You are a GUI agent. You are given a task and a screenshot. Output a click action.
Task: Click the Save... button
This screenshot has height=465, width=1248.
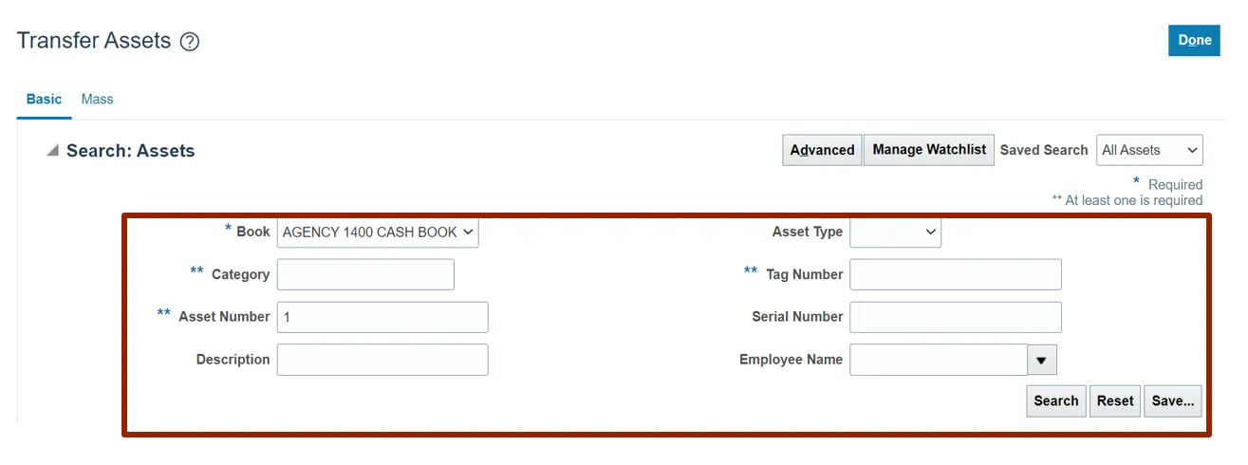pos(1173,400)
